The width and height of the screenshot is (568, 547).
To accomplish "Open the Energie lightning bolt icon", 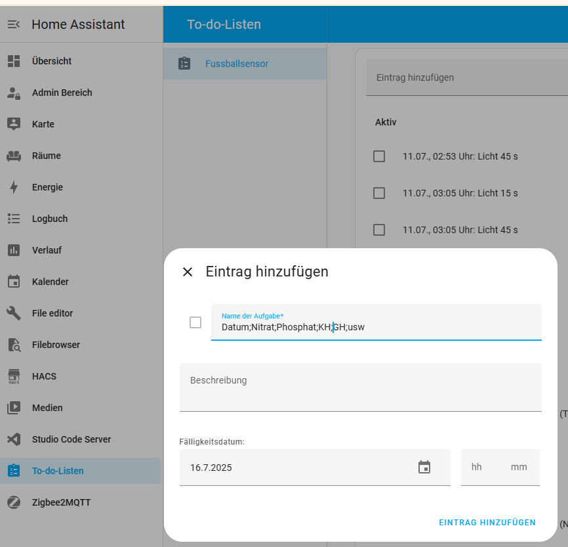I will click(x=14, y=187).
